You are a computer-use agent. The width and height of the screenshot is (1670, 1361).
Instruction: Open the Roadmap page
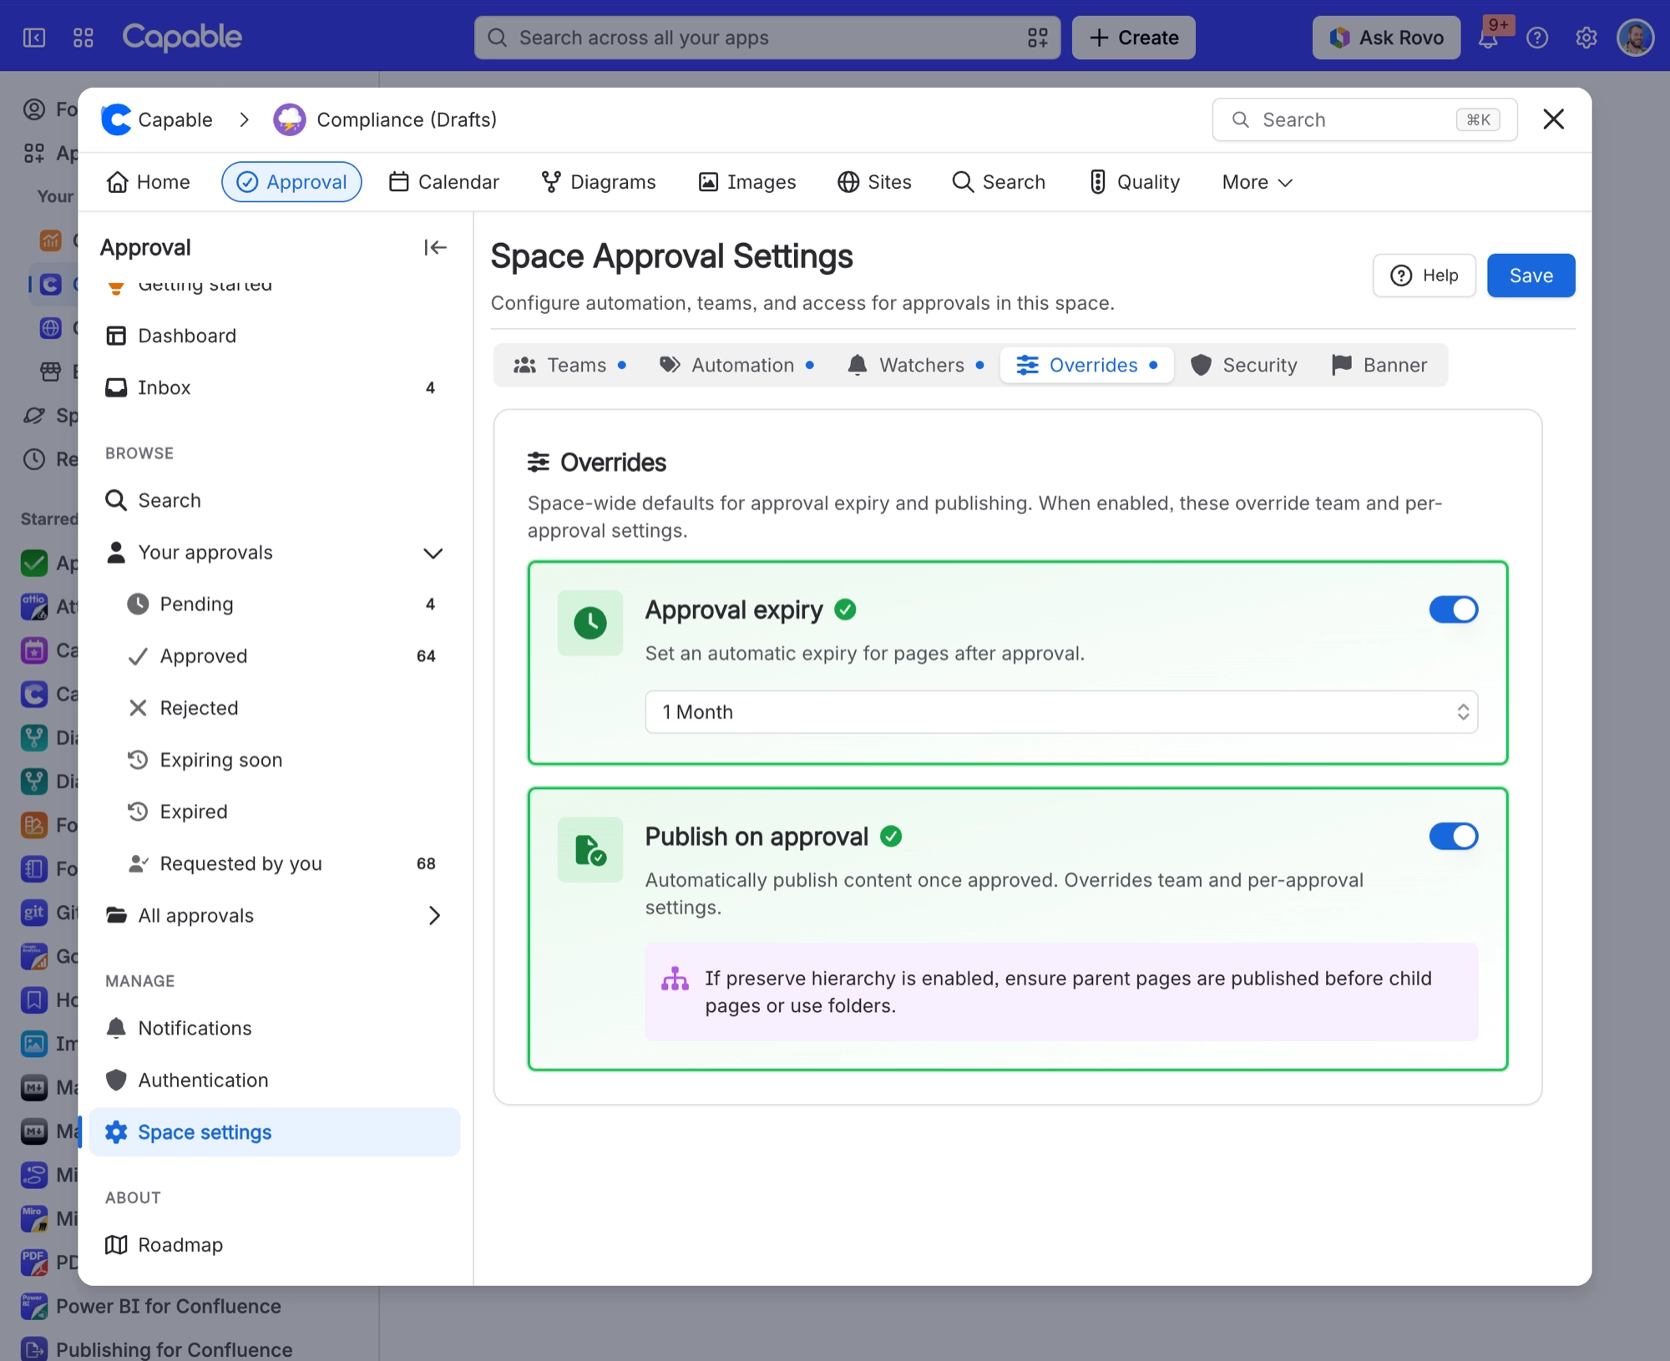point(274,1244)
